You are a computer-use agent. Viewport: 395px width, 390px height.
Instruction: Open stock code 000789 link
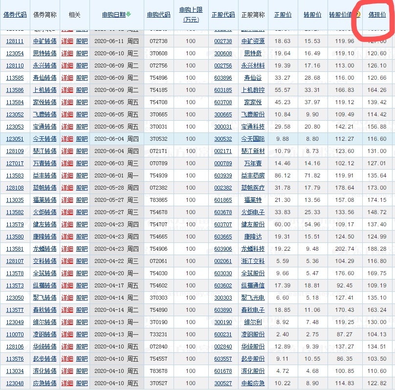click(x=223, y=163)
